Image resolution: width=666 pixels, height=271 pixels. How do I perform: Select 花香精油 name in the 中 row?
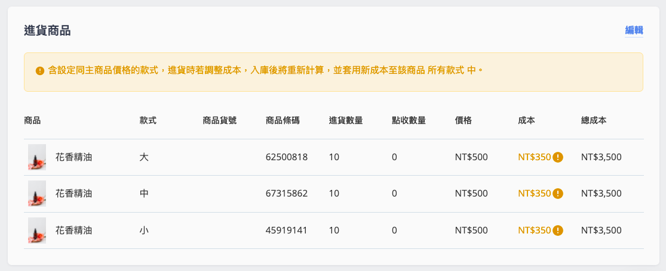tap(73, 194)
